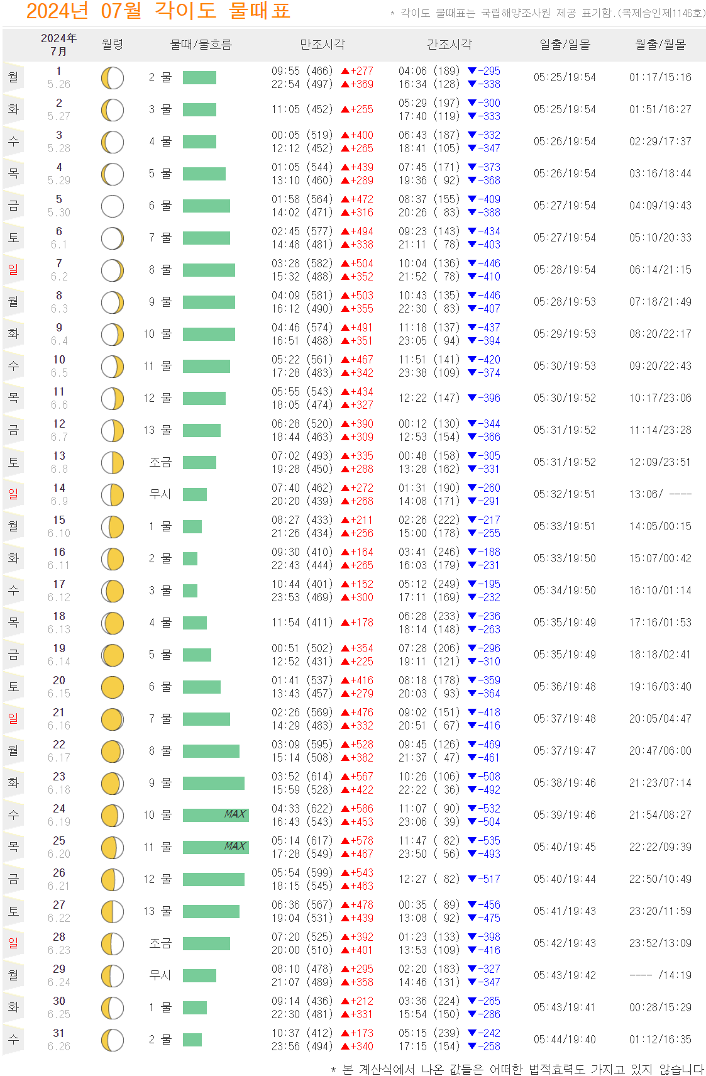
Task: Click the 조금 label on July 13
Action: tap(160, 463)
